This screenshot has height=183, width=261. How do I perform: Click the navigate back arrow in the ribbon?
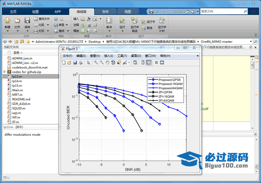[56, 19]
